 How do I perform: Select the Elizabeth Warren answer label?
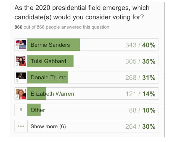pos(52,94)
